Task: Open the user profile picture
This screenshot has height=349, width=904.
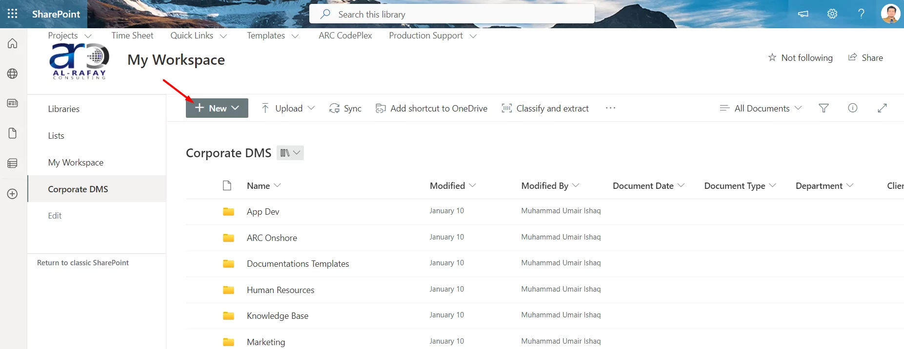Action: (890, 14)
